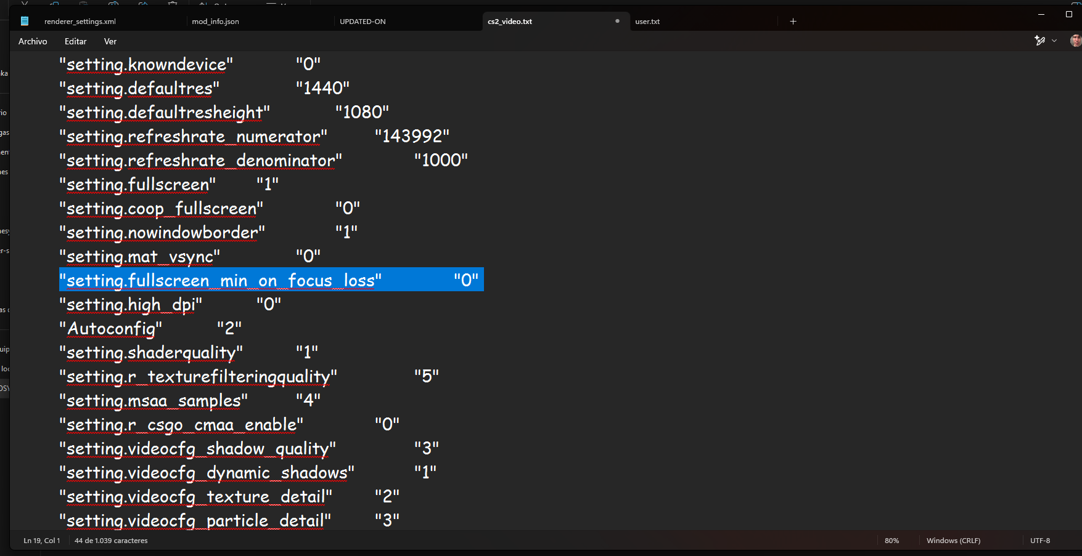Go to the user.txt tab

click(647, 22)
